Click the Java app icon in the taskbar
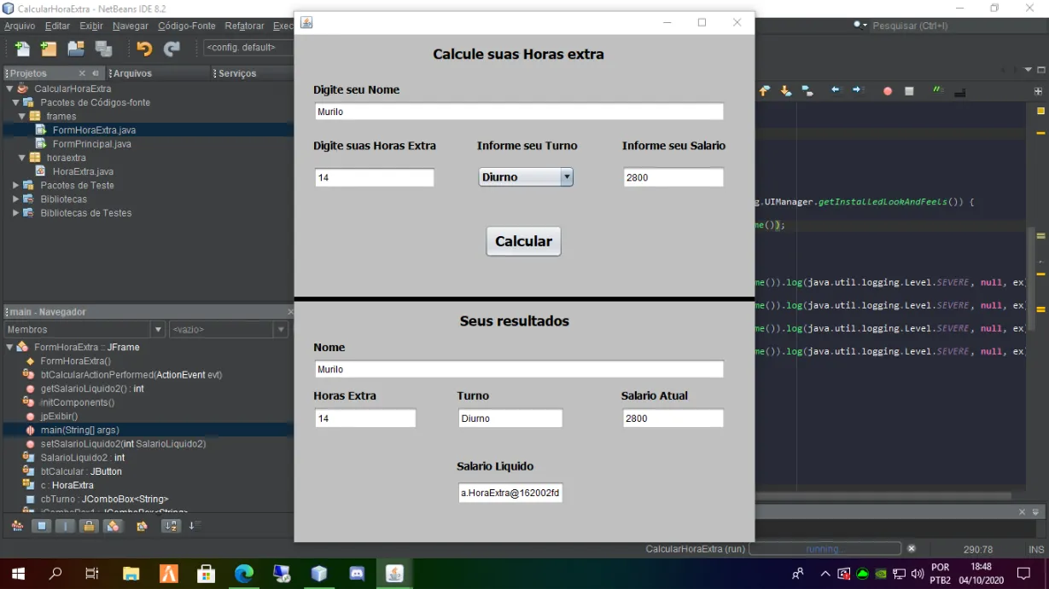 point(394,574)
